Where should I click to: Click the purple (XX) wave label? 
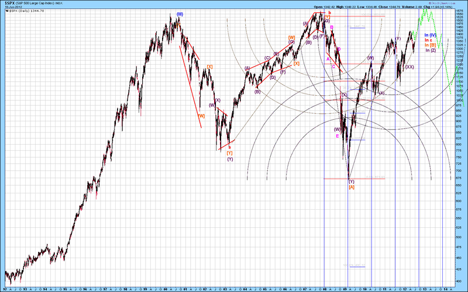tap(409, 67)
